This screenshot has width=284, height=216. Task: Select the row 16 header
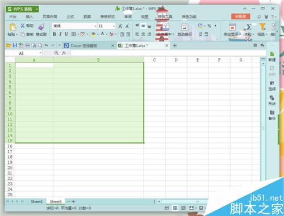(x=10, y=146)
